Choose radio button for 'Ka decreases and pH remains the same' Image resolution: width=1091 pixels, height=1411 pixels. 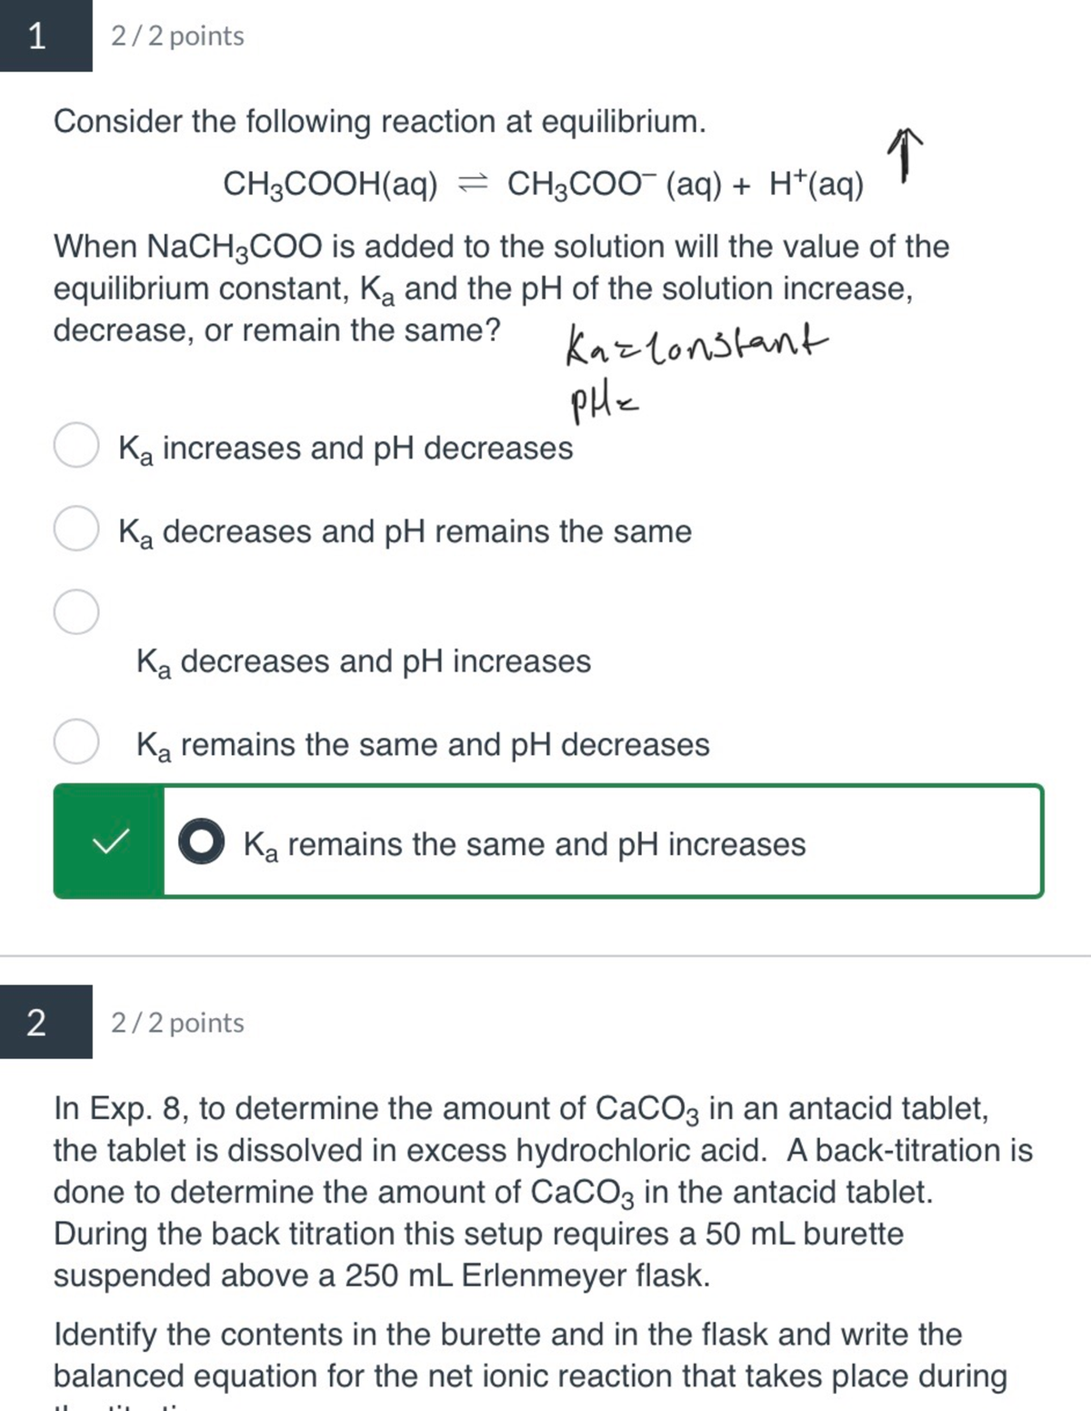coord(76,529)
